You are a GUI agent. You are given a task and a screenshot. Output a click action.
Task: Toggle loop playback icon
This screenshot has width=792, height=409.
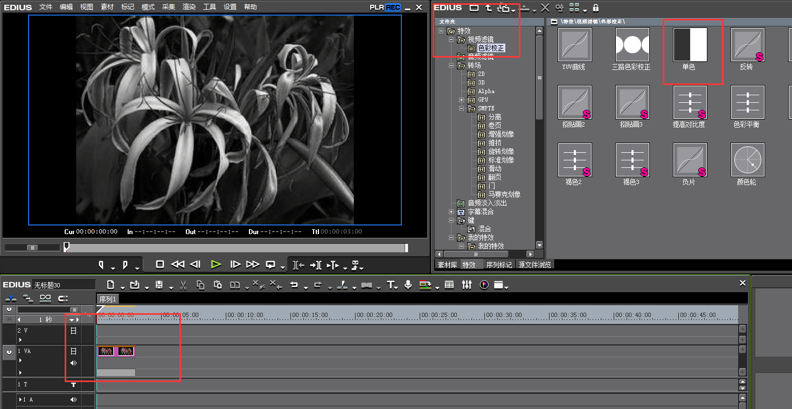pos(270,265)
